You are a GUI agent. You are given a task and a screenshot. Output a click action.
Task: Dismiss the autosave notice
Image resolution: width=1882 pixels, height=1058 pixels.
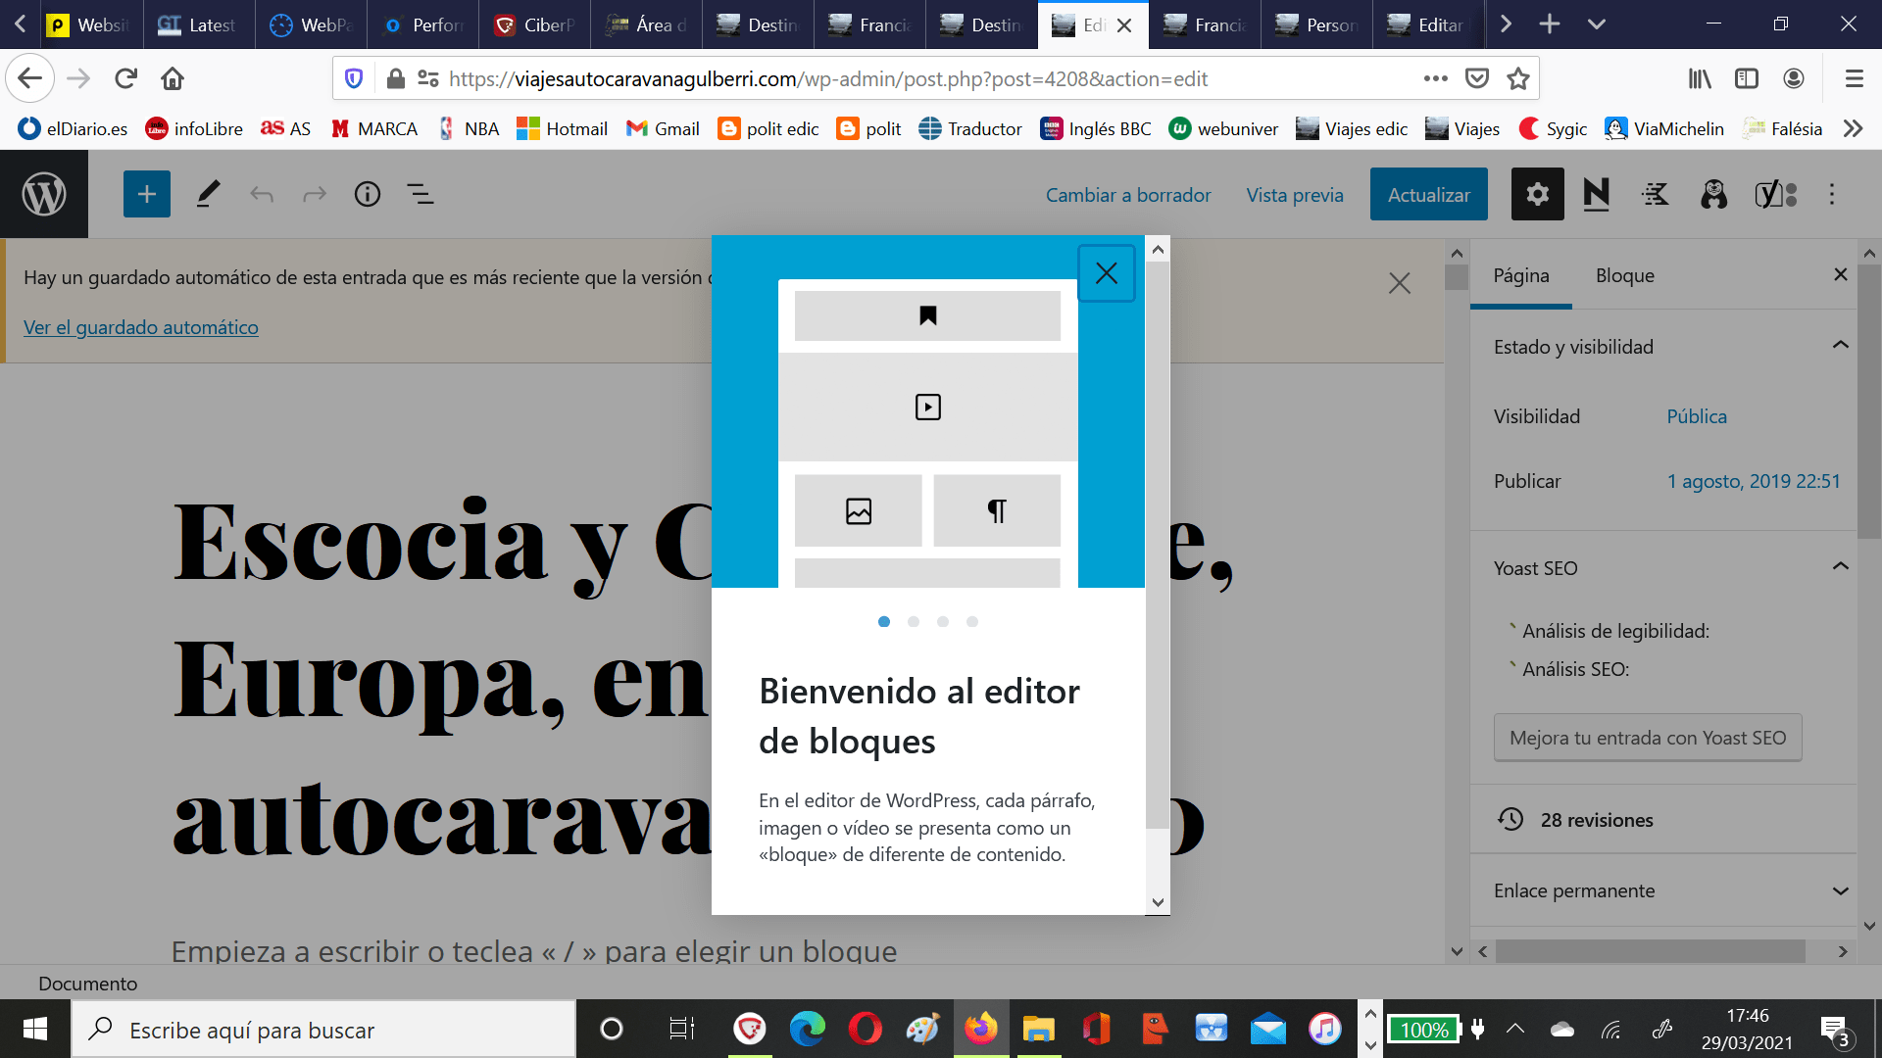tap(1400, 283)
